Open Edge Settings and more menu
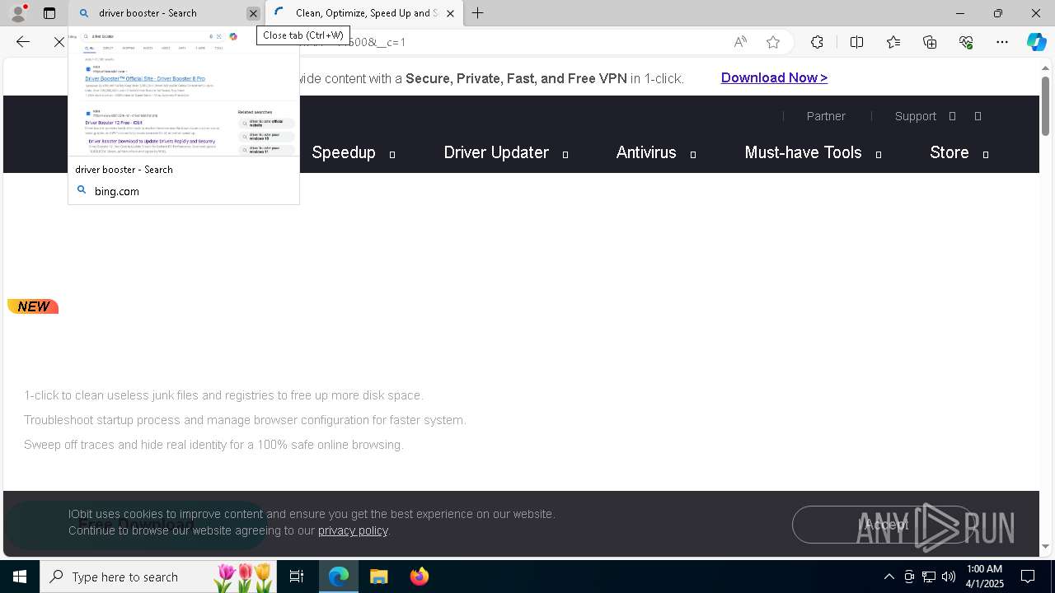The height and width of the screenshot is (593, 1055). click(x=1002, y=42)
